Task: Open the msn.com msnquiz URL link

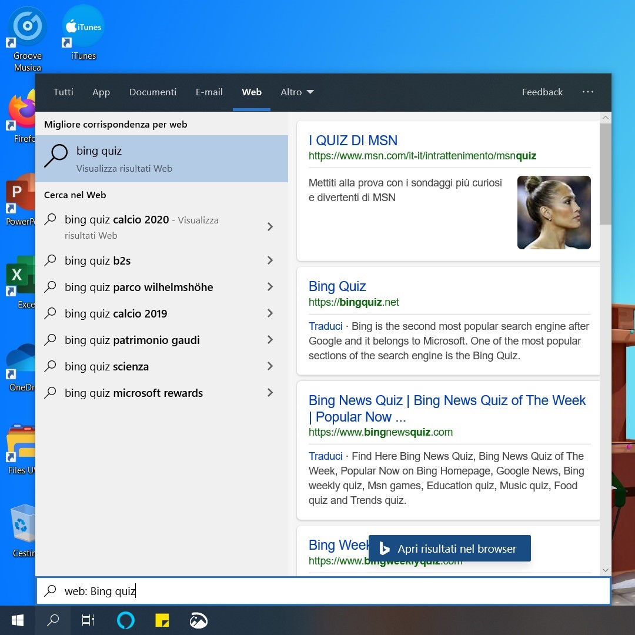Action: point(422,156)
